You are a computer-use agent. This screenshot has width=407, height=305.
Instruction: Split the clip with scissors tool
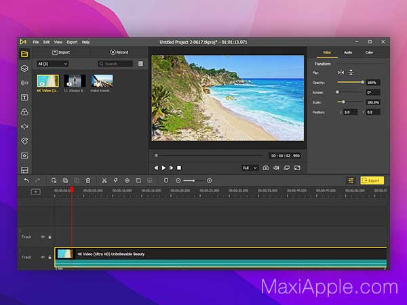pos(104,180)
